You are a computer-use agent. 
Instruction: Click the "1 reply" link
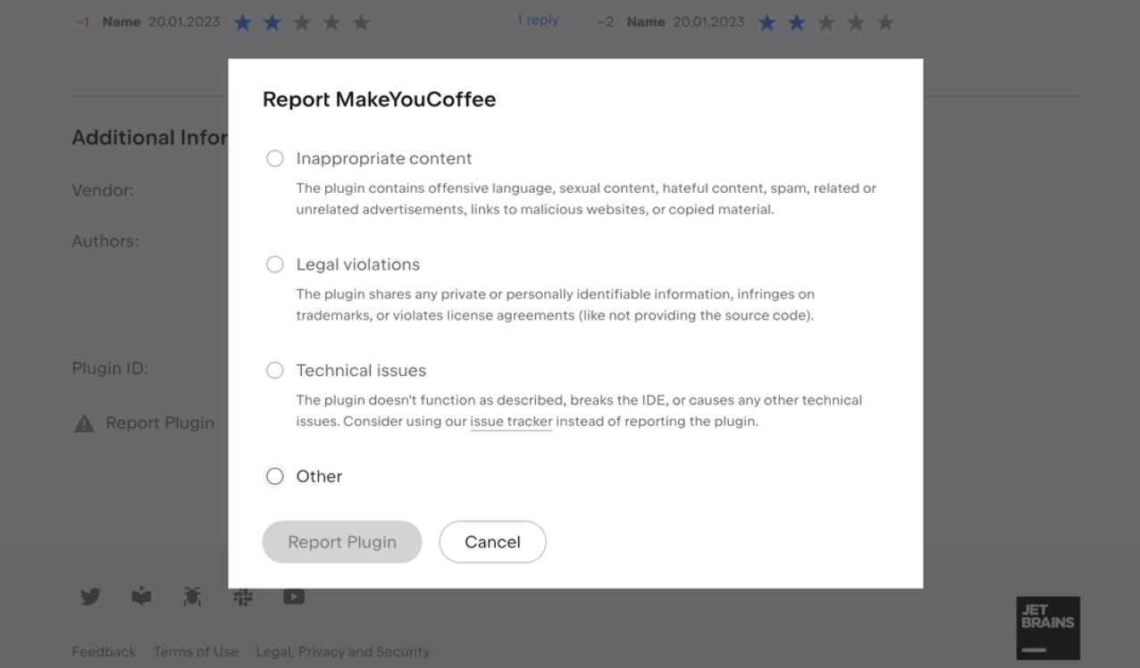[x=537, y=21]
